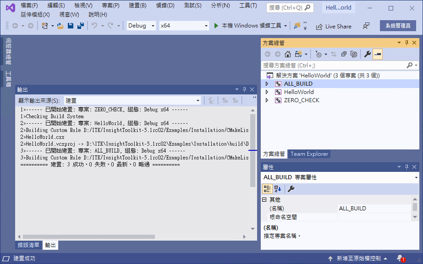
Task: Click the clear all output icon
Action: point(211,100)
